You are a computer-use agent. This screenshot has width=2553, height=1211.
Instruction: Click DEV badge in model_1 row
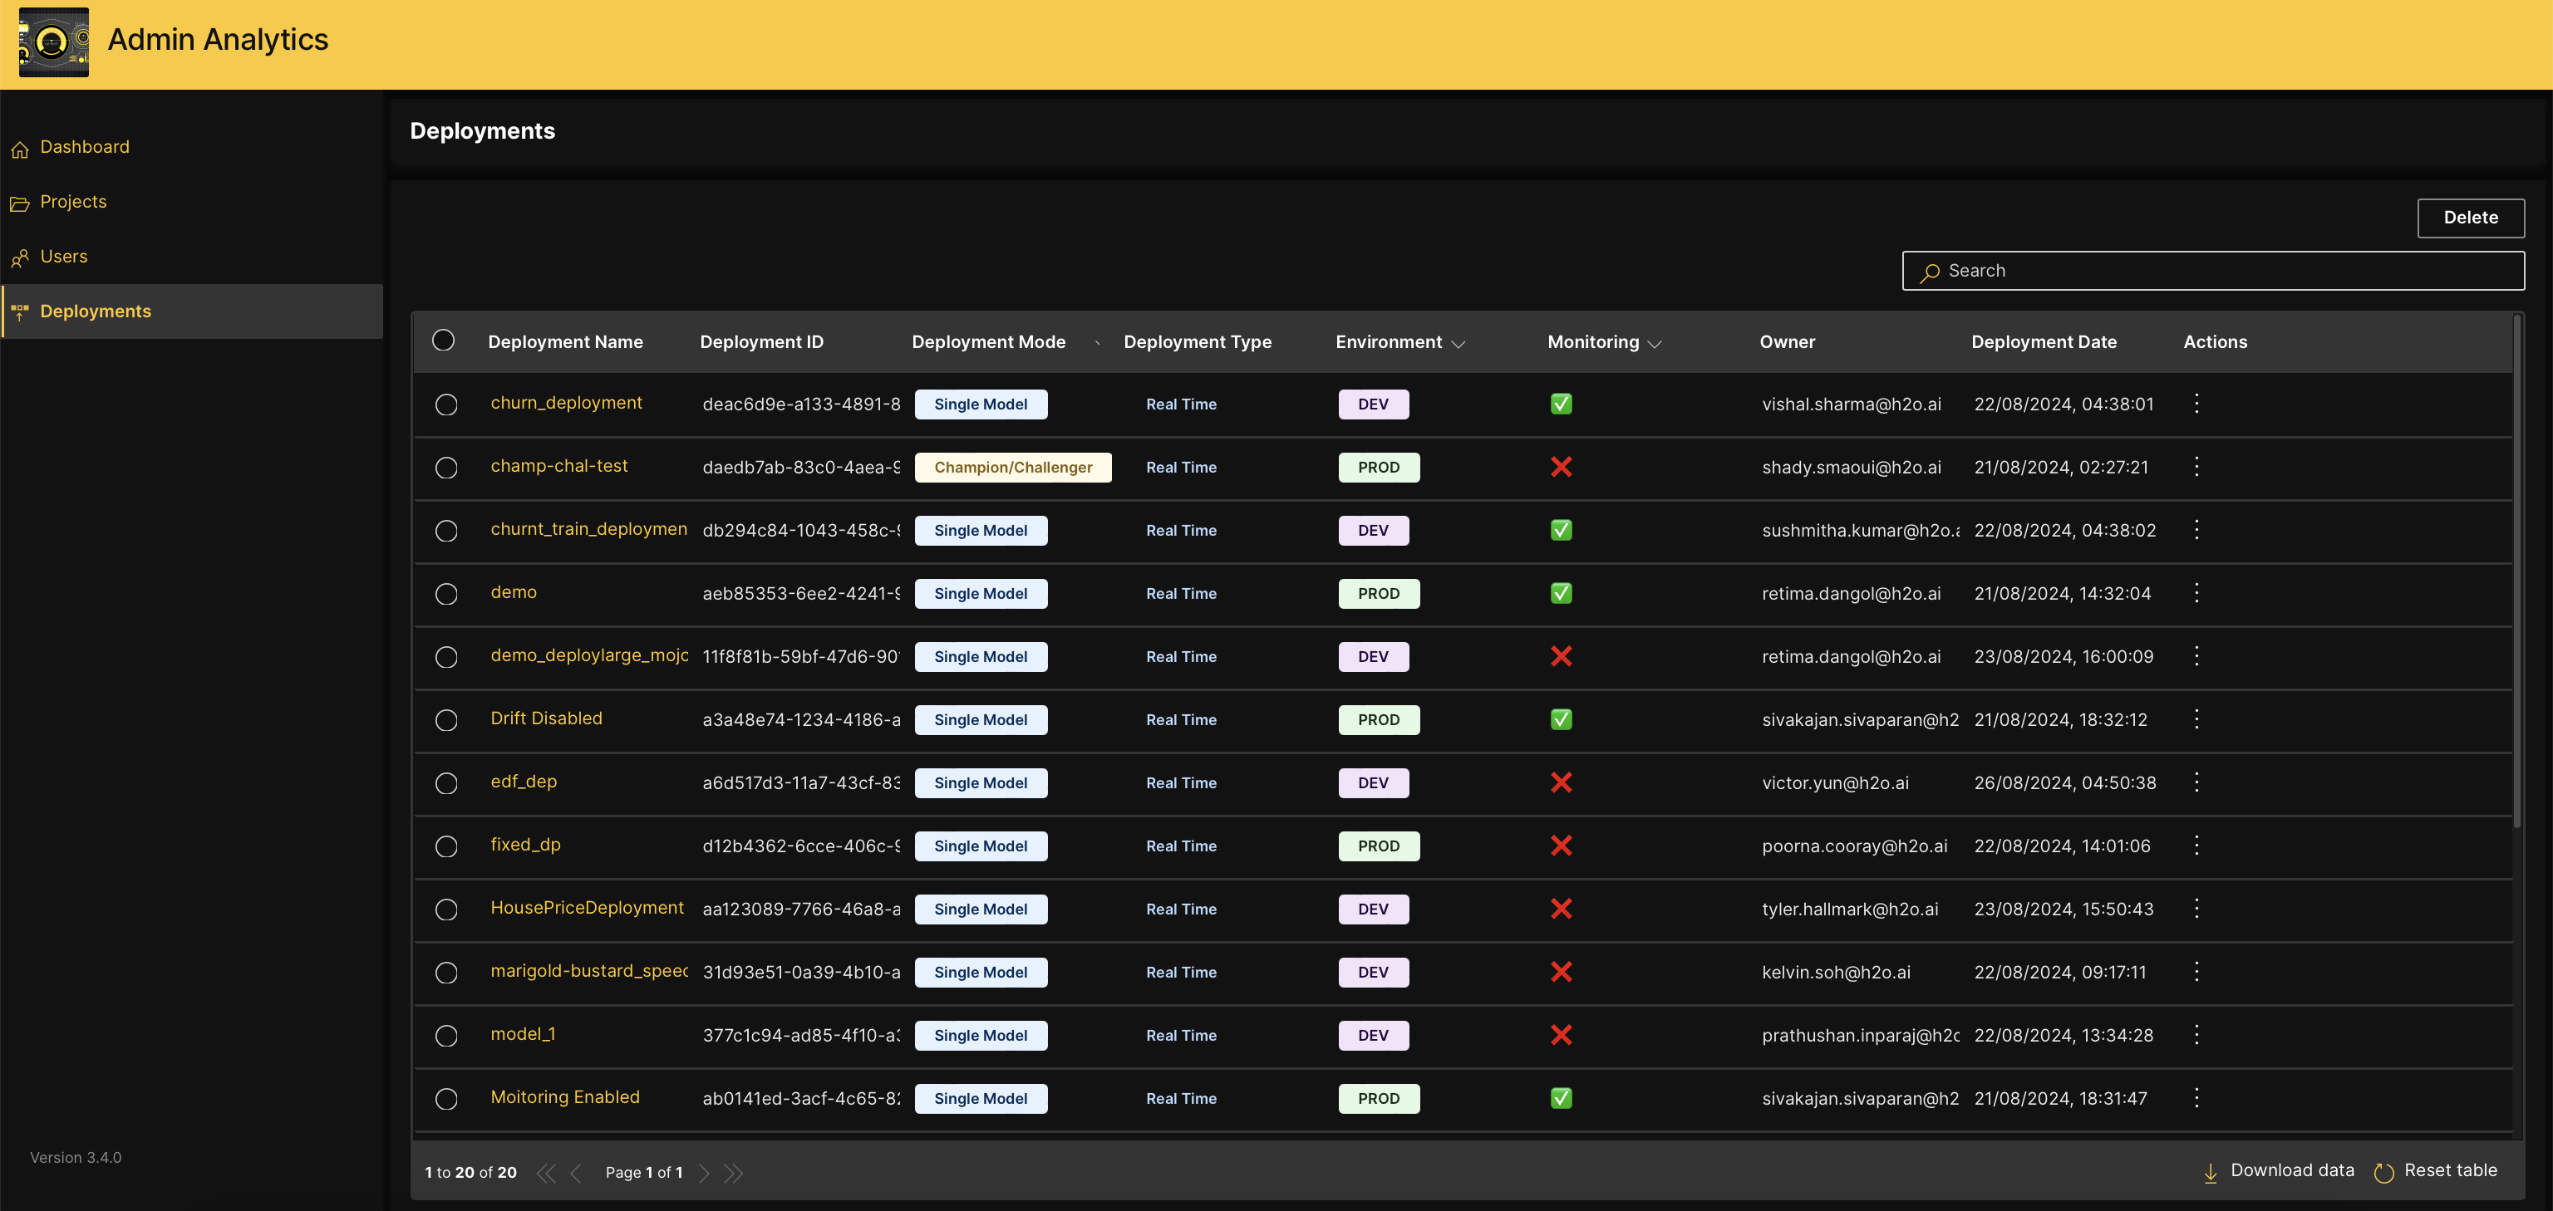coord(1373,1036)
